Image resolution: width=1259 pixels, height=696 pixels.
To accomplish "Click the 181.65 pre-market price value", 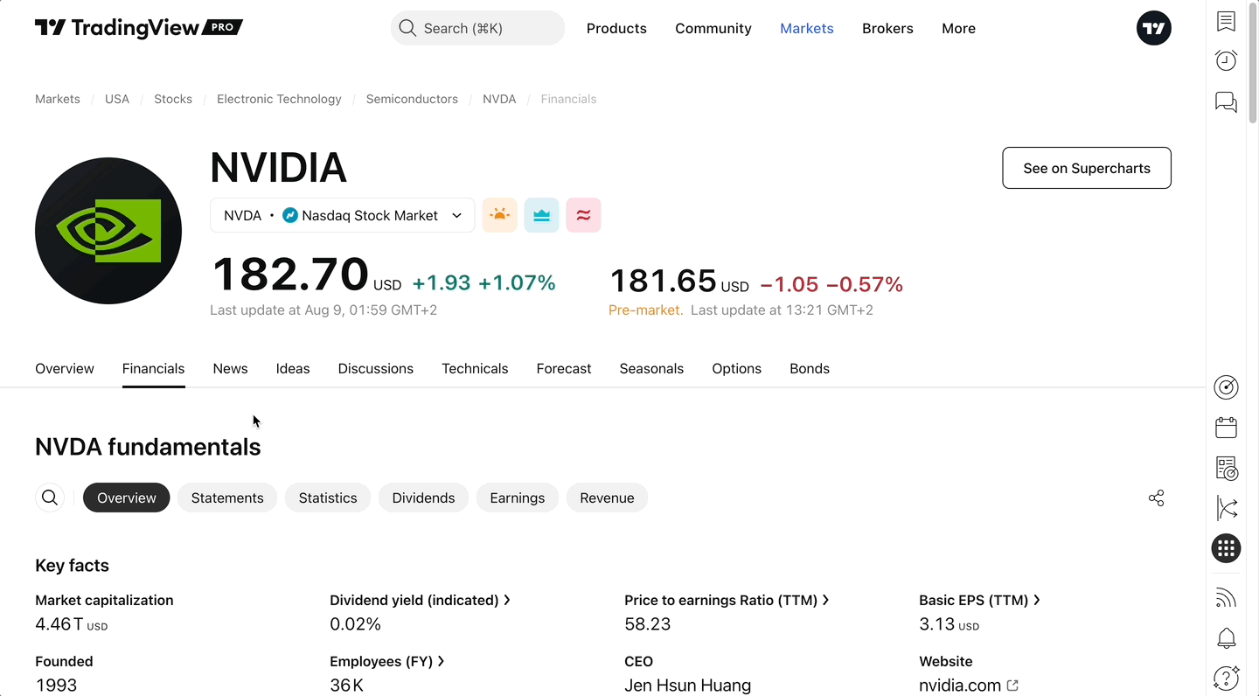I will [663, 281].
